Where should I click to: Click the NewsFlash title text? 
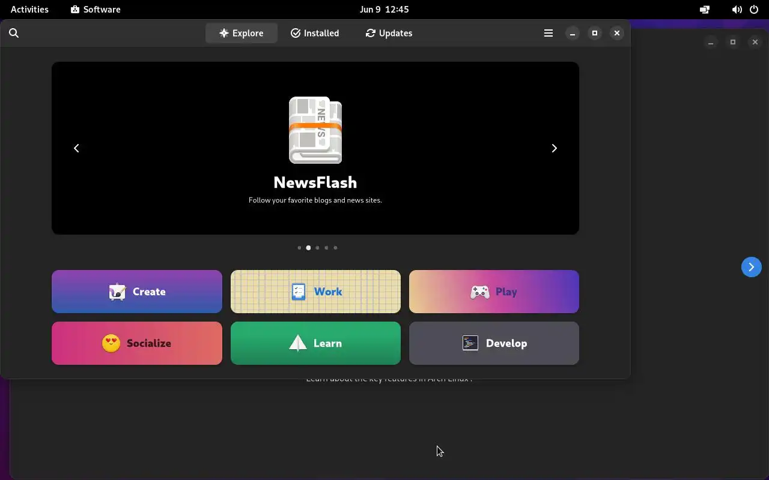[x=315, y=182]
